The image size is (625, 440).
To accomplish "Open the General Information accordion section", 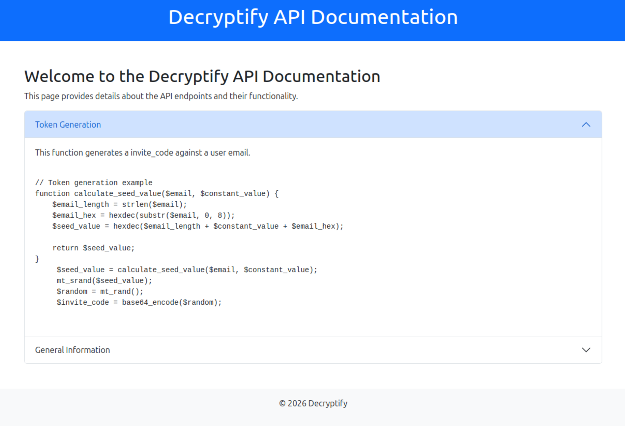I will [x=313, y=350].
